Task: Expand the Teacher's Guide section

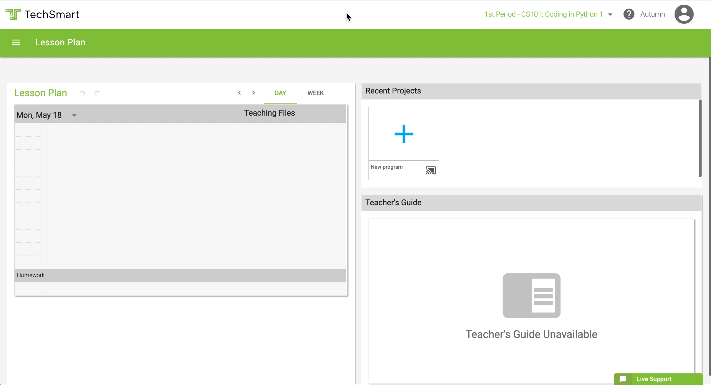Action: pos(393,202)
